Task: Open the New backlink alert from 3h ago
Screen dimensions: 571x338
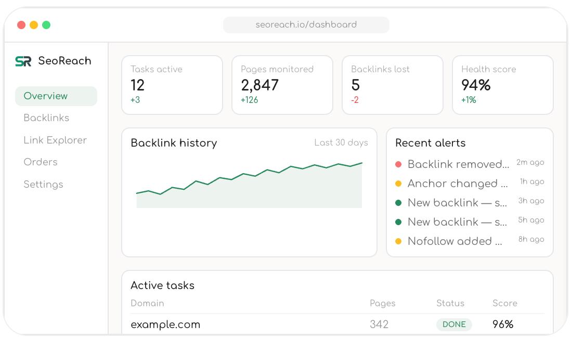Action: 470,203
